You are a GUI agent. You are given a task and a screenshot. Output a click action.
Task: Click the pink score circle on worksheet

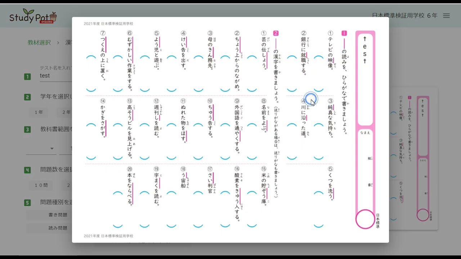[x=365, y=219]
